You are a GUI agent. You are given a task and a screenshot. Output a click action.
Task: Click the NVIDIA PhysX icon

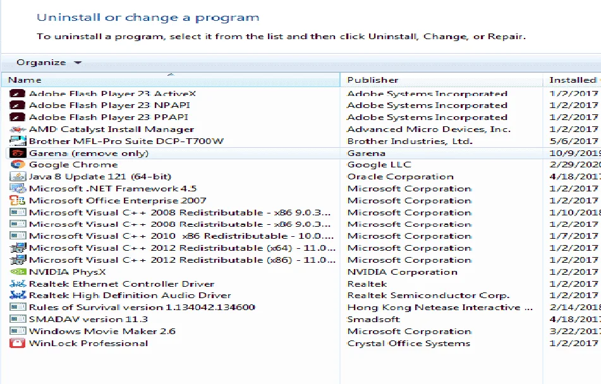17,272
